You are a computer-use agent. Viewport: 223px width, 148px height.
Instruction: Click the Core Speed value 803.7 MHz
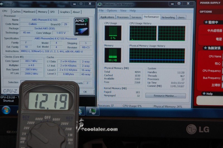point(31,61)
